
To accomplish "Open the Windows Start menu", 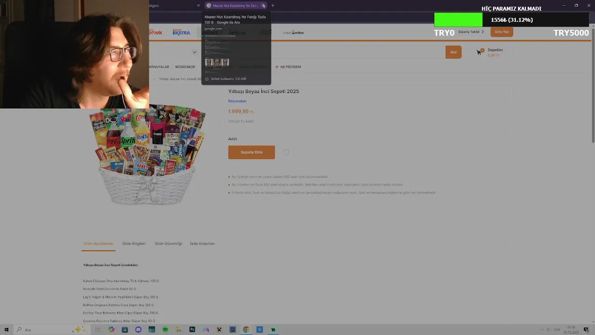I will (7, 329).
